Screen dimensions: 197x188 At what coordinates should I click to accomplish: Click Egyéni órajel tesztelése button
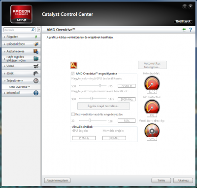(x=103, y=106)
